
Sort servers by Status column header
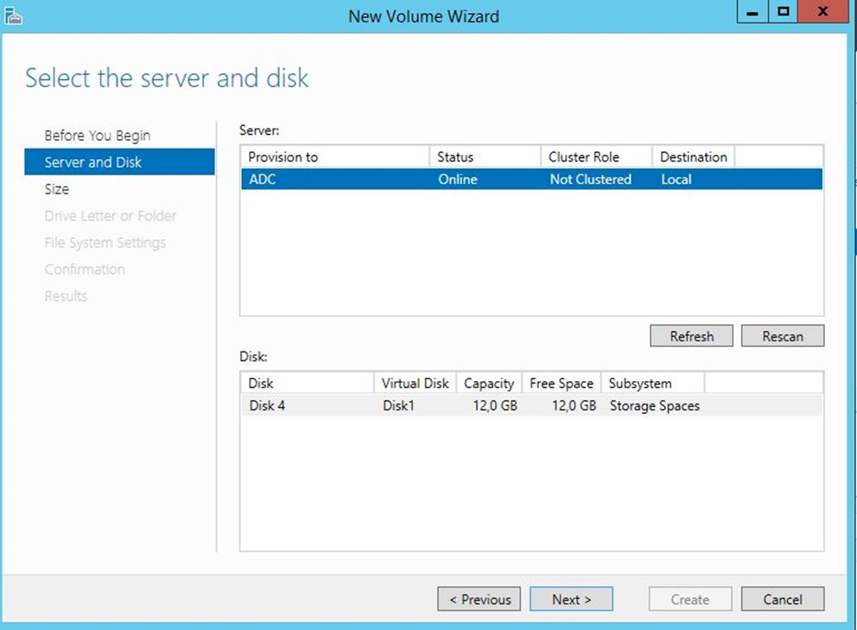point(486,157)
